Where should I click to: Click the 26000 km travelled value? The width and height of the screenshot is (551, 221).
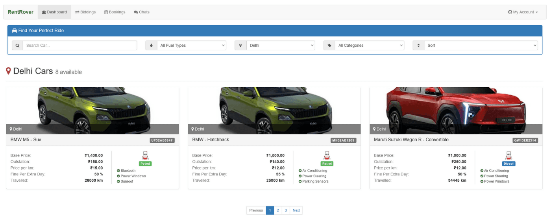click(x=94, y=180)
